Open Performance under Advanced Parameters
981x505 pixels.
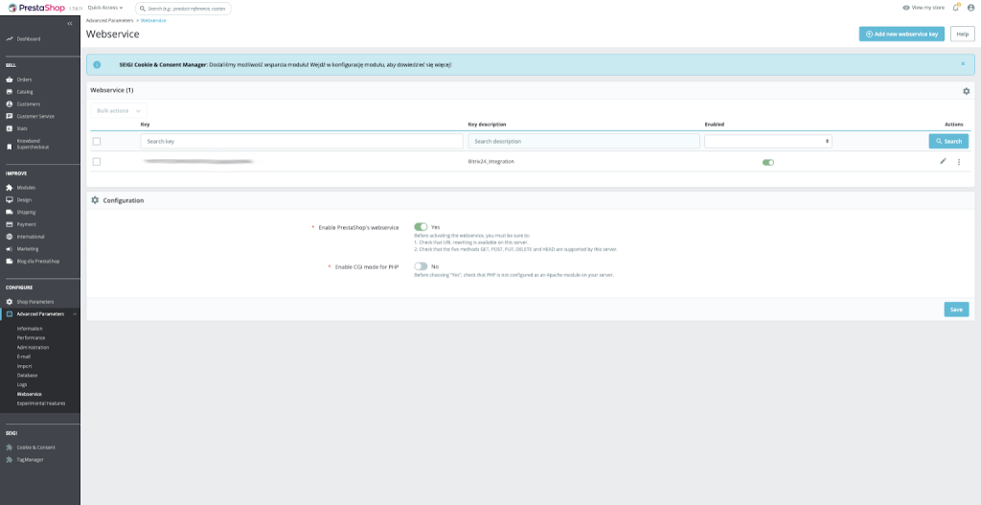point(32,338)
